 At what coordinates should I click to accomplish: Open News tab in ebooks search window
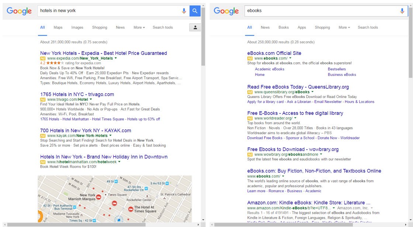(x=265, y=27)
